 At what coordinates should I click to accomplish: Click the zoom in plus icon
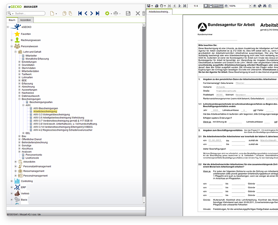tap(254, 6)
